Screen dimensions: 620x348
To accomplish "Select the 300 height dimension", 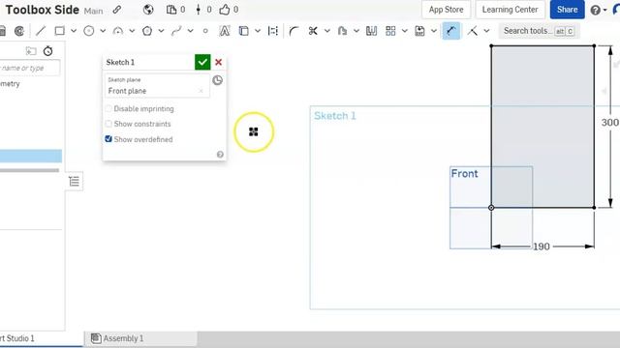I will [x=609, y=123].
